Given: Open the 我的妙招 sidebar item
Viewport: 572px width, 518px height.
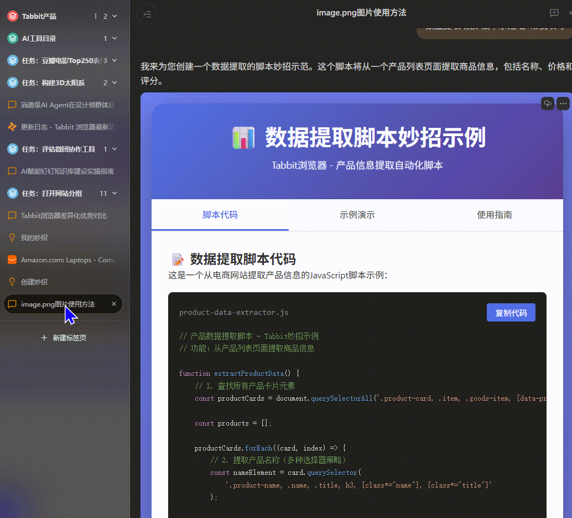Looking at the screenshot, I should (63, 237).
